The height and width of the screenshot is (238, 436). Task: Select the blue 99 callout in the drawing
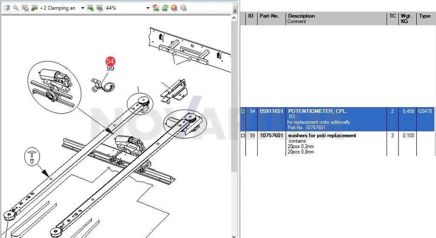click(110, 68)
